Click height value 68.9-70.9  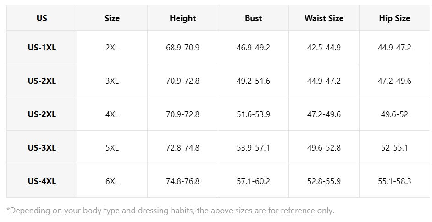(x=183, y=48)
